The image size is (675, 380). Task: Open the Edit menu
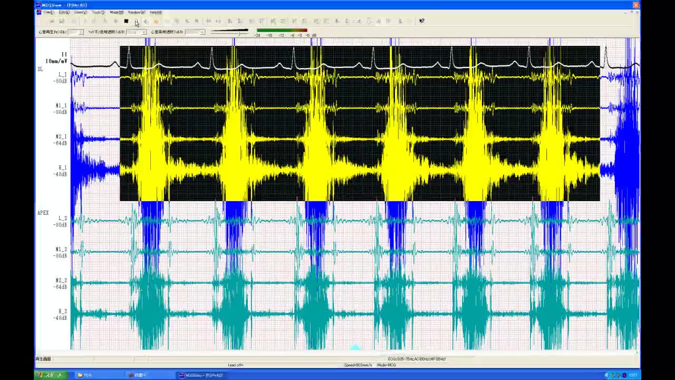coord(64,12)
